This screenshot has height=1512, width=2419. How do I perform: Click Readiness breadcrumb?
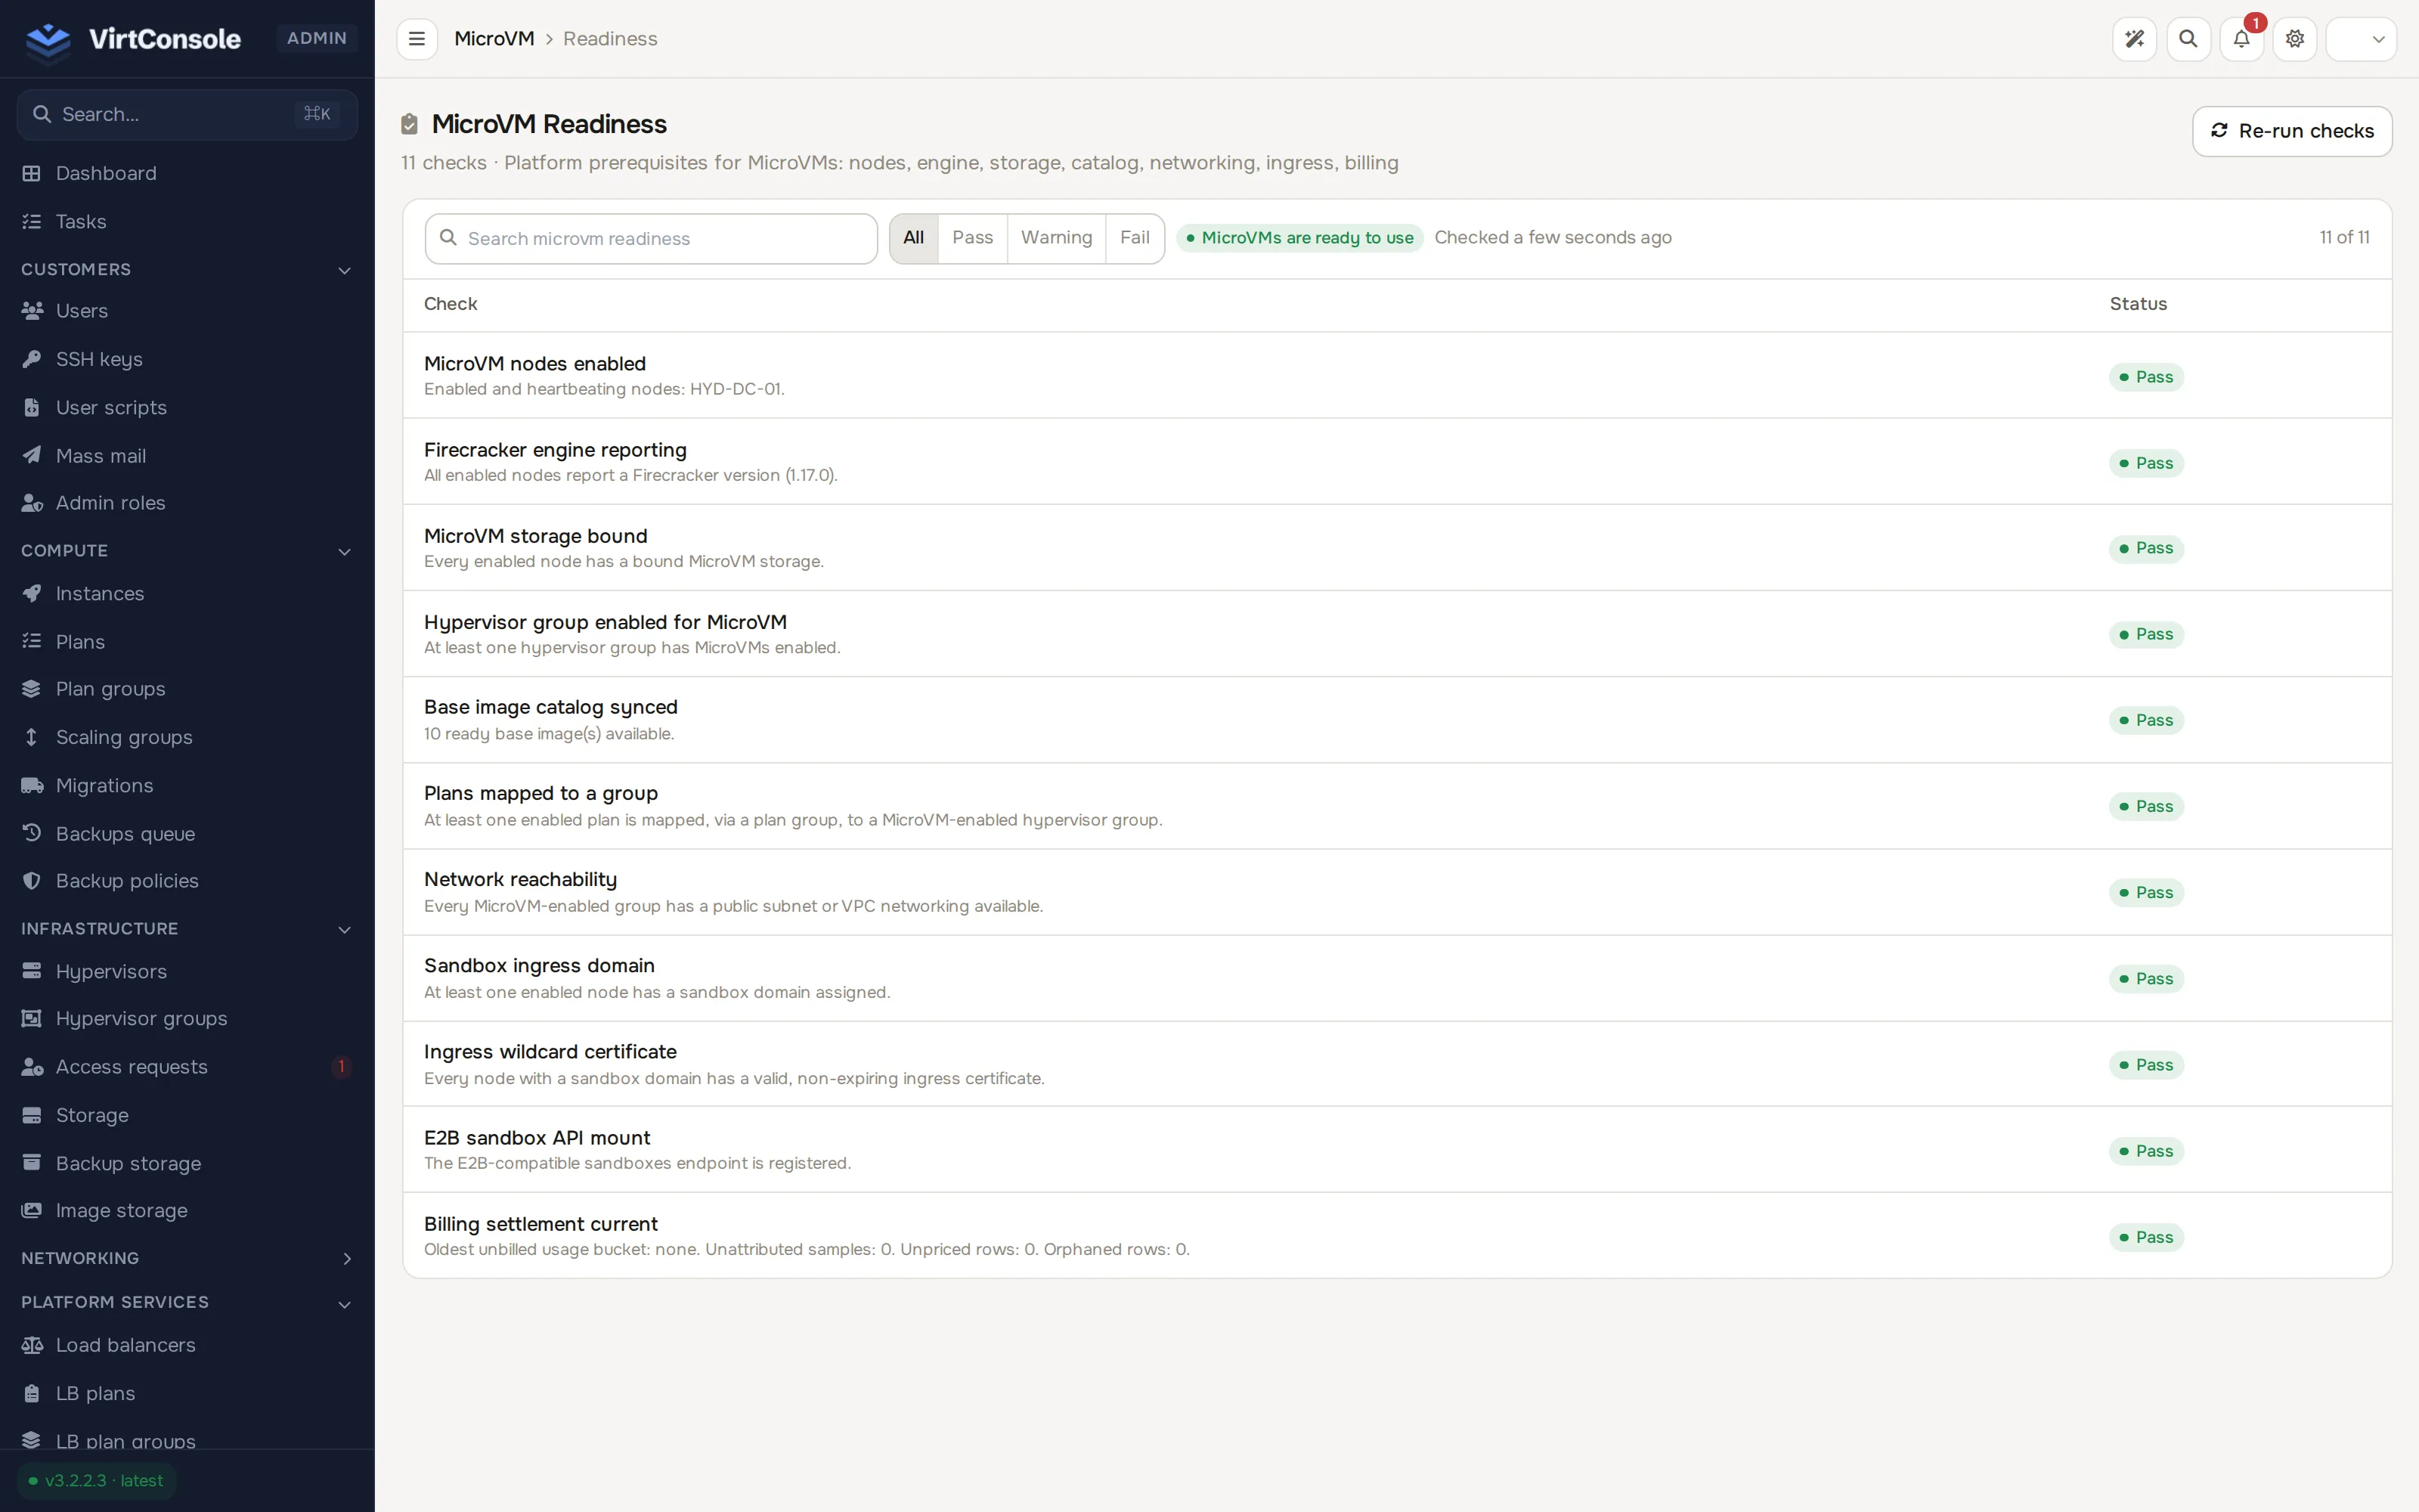610,39
